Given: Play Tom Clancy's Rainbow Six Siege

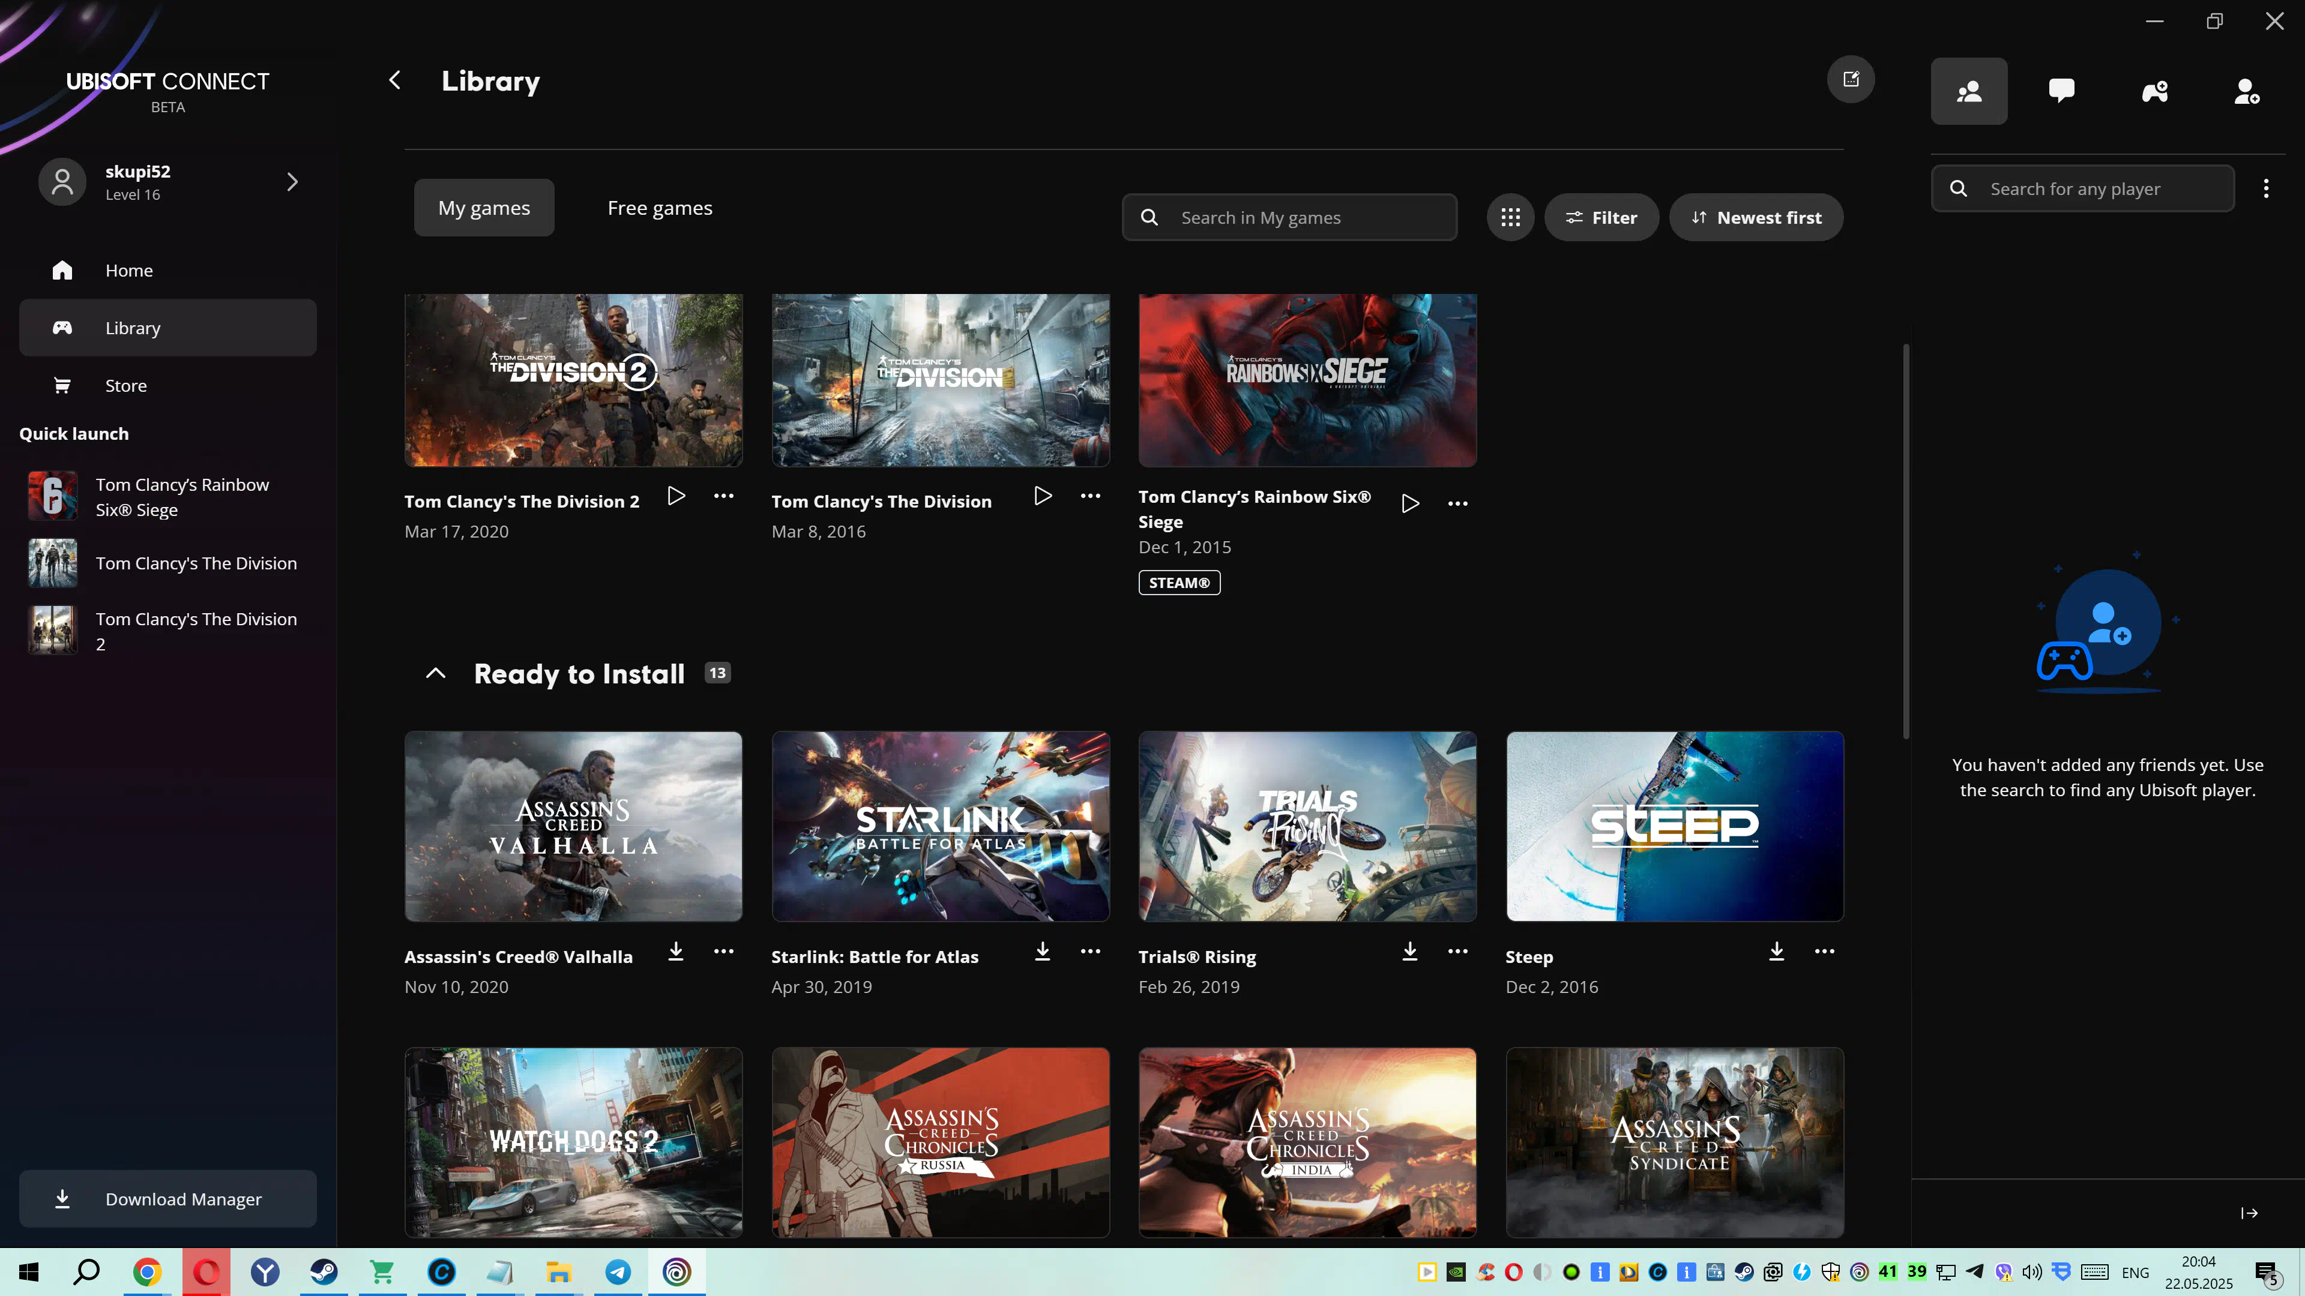Looking at the screenshot, I should pyautogui.click(x=1410, y=503).
